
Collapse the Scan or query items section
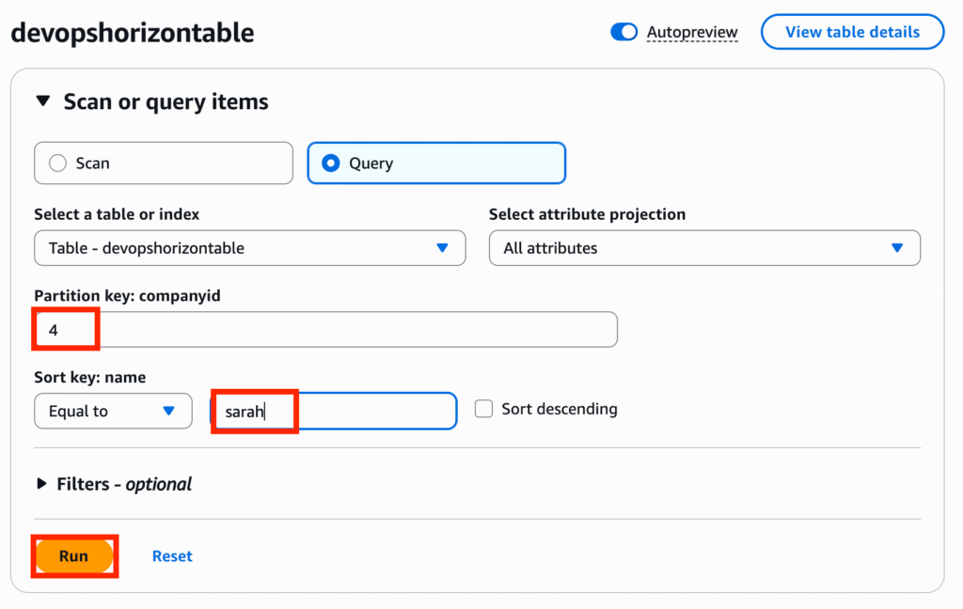point(151,101)
